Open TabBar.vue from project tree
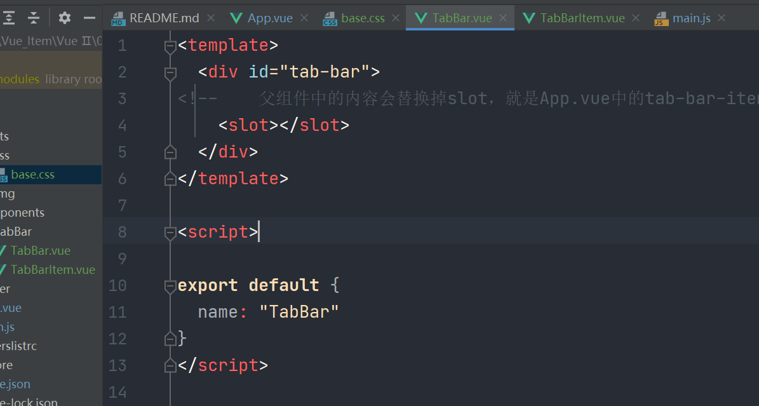The image size is (759, 406). pos(41,250)
